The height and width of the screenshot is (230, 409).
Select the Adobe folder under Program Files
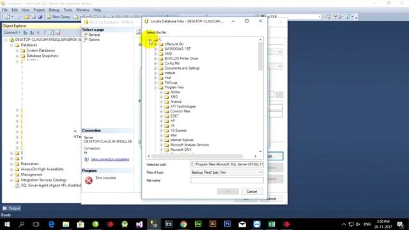(174, 92)
